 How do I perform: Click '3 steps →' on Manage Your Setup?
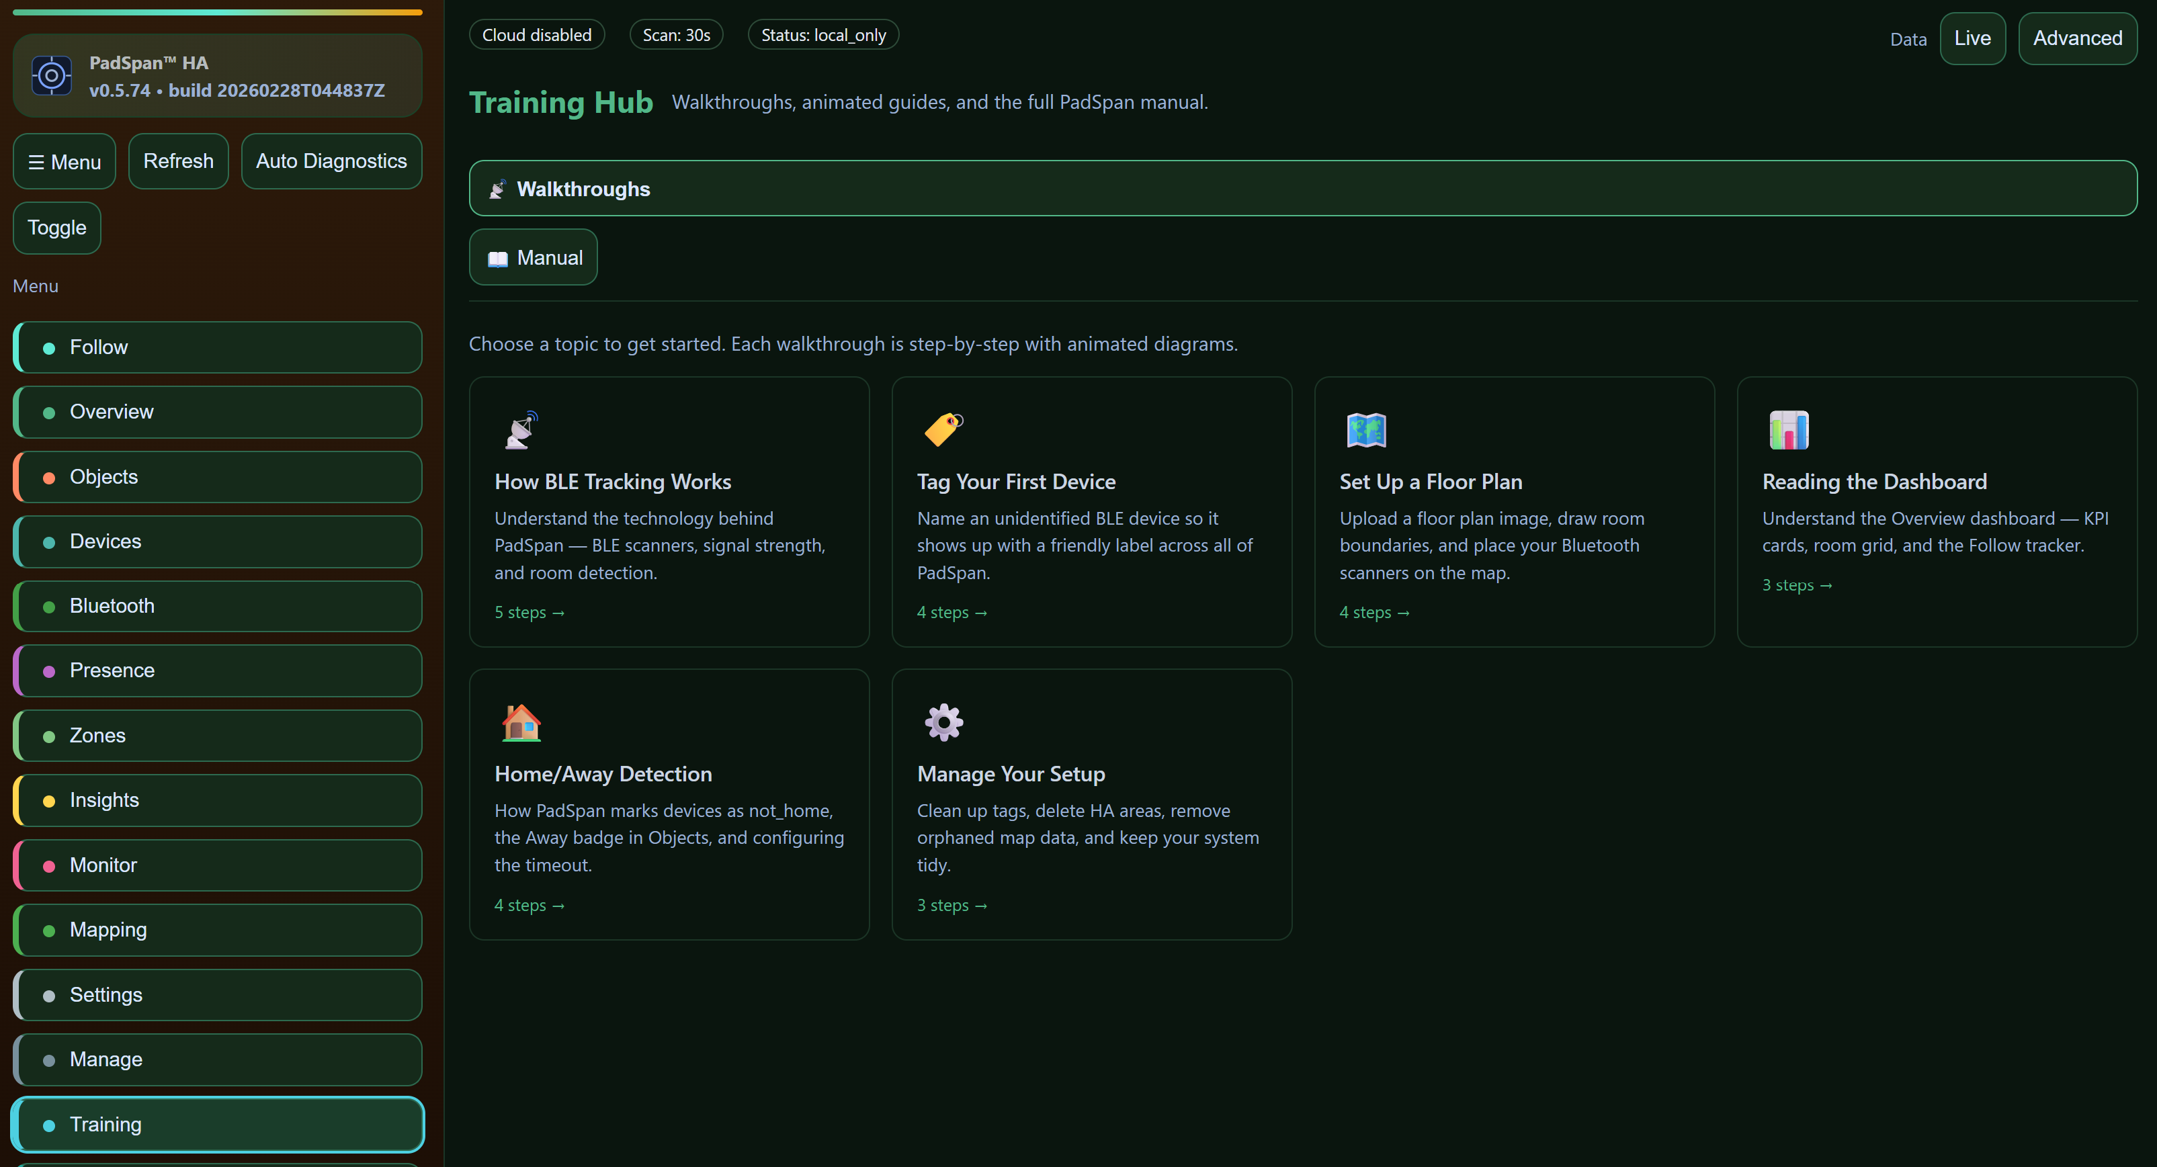[952, 906]
